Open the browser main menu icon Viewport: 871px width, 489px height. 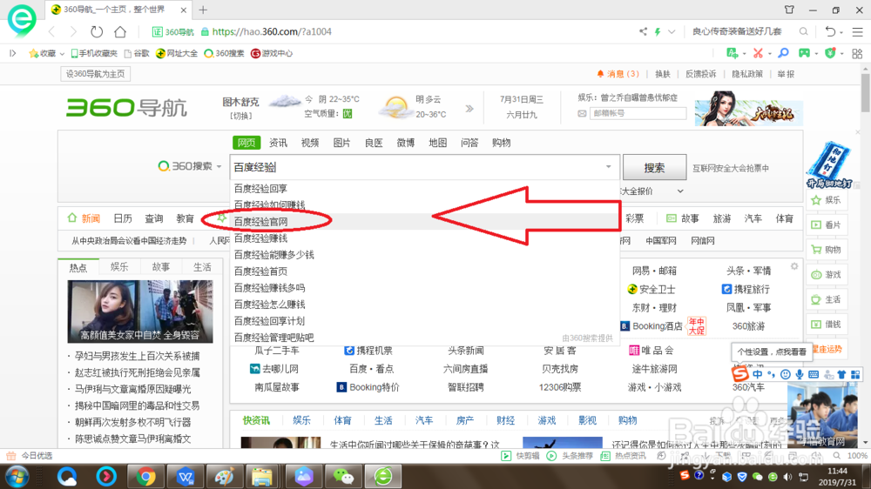point(858,31)
